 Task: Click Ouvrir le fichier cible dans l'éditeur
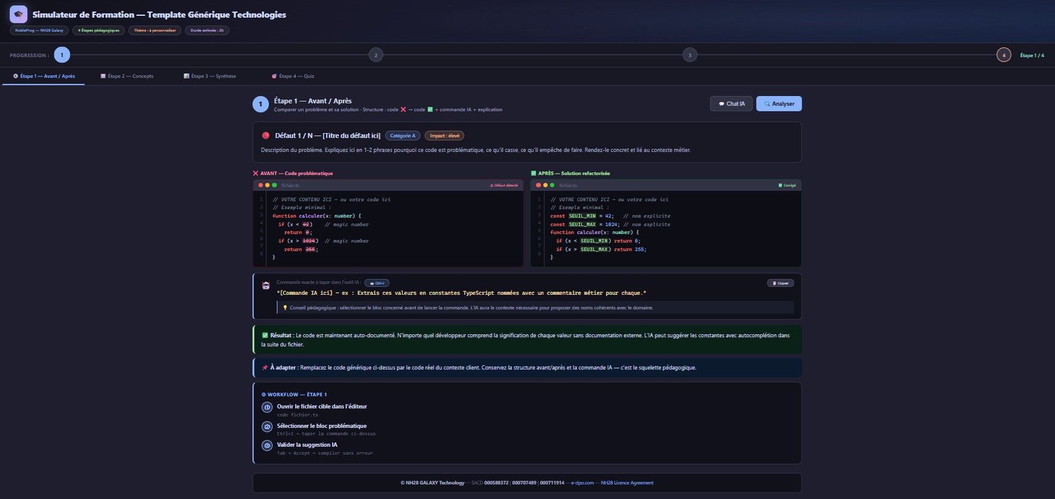coord(322,407)
